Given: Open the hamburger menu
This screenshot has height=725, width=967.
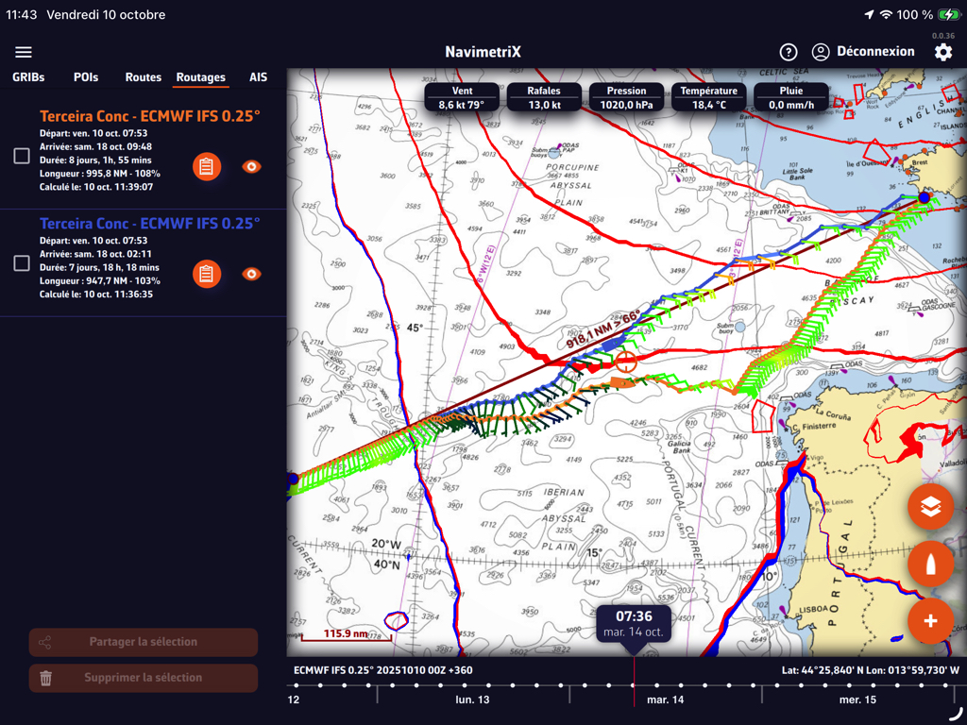Looking at the screenshot, I should (24, 52).
